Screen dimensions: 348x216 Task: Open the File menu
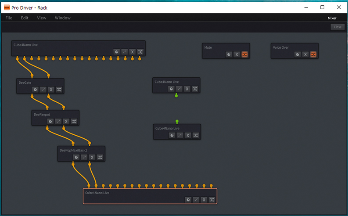[x=9, y=18]
